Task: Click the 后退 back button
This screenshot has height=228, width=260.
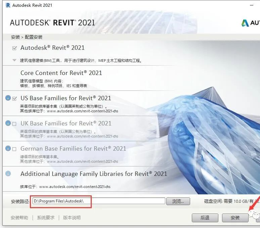Action: (205, 218)
